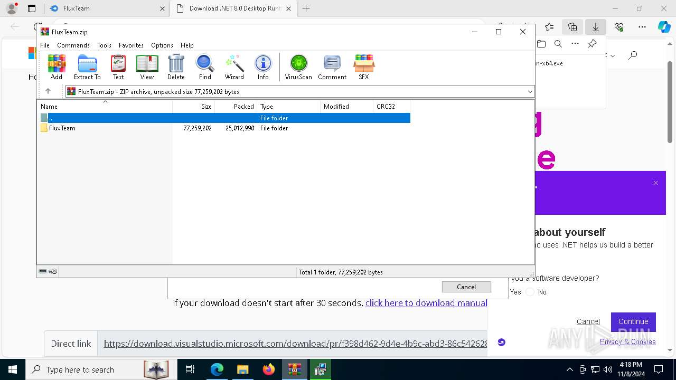The image size is (676, 380).
Task: Click the Cancel button below WinRAR window
Action: pyautogui.click(x=466, y=287)
